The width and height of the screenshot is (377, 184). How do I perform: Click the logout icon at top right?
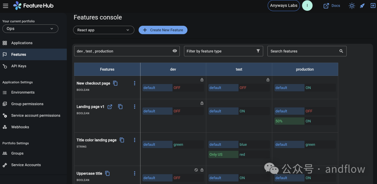point(373,6)
